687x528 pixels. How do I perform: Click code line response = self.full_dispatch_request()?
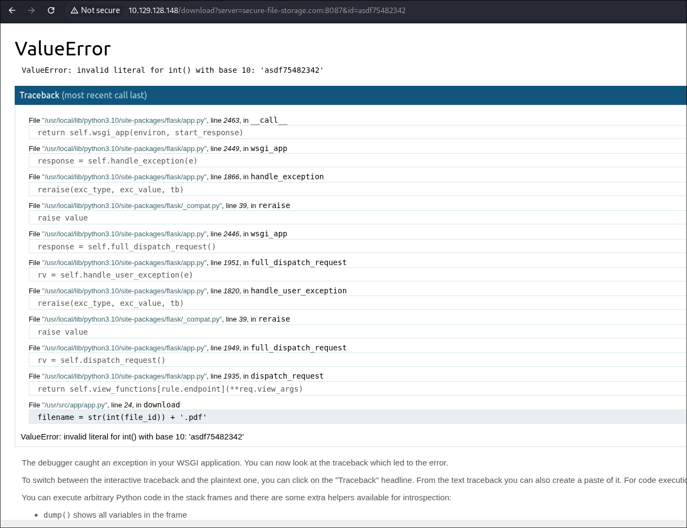(127, 247)
